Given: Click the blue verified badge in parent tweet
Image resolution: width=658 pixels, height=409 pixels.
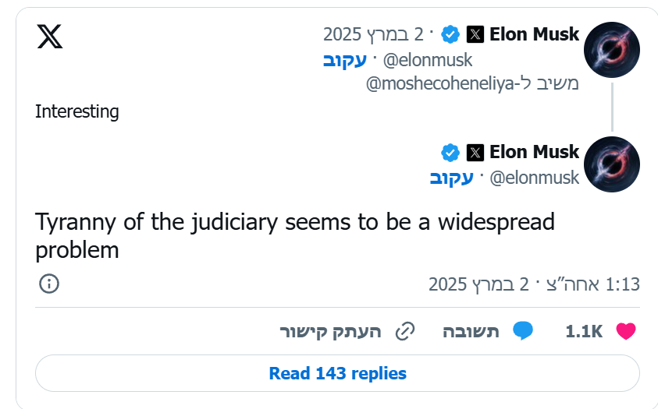Looking at the screenshot, I should pyautogui.click(x=450, y=34).
